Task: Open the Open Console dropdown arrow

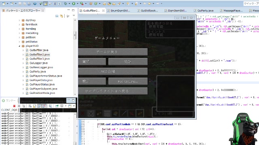Action: pos(74,106)
